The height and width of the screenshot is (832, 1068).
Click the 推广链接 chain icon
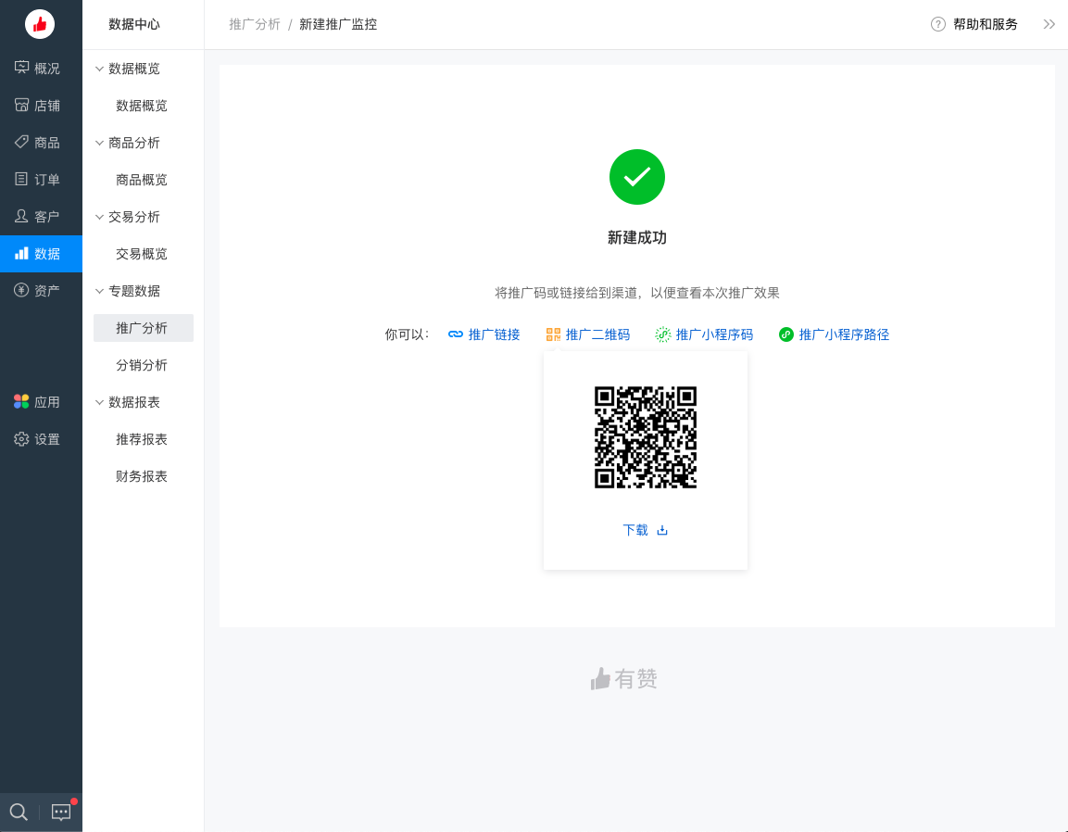[456, 334]
